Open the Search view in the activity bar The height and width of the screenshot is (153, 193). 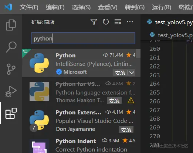click(x=11, y=47)
